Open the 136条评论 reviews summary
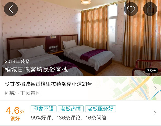The width and height of the screenshot is (161, 126). tap(68, 118)
